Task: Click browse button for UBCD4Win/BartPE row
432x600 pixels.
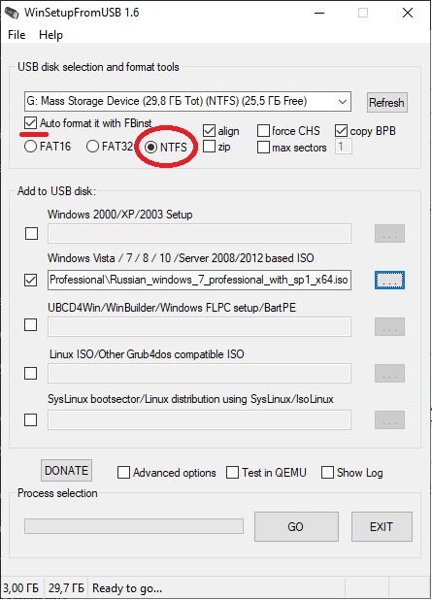Action: 389,327
